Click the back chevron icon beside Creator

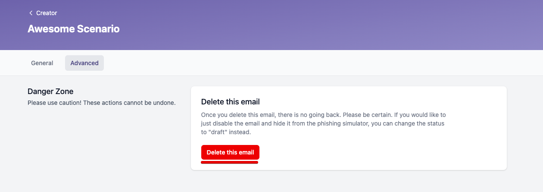[x=31, y=13]
